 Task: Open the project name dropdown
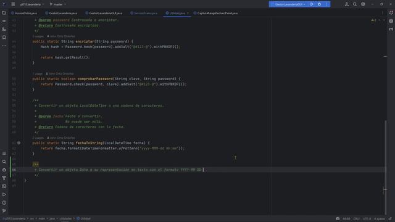[x=32, y=4]
